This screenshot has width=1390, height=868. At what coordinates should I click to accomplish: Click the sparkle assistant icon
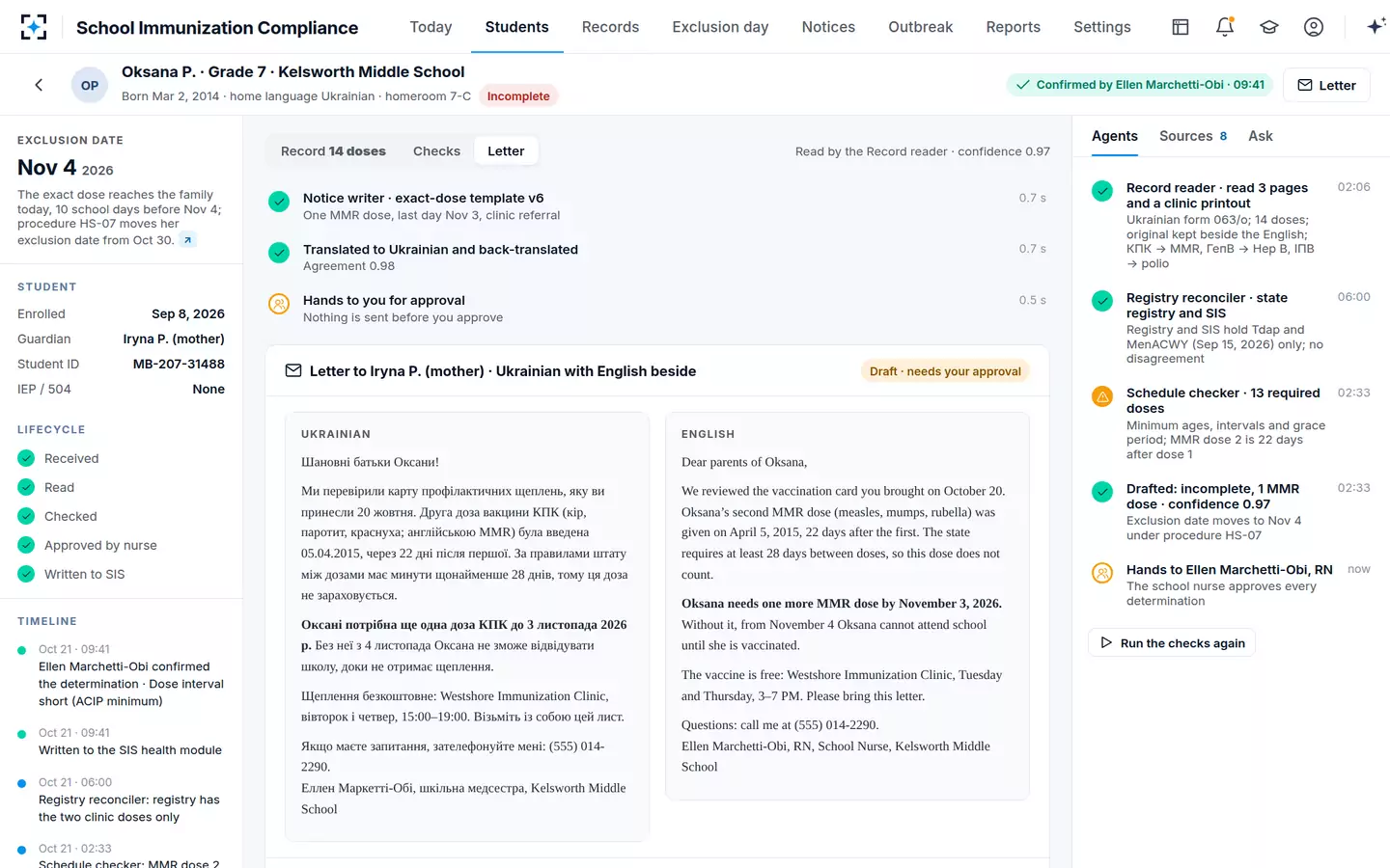pos(1376,27)
